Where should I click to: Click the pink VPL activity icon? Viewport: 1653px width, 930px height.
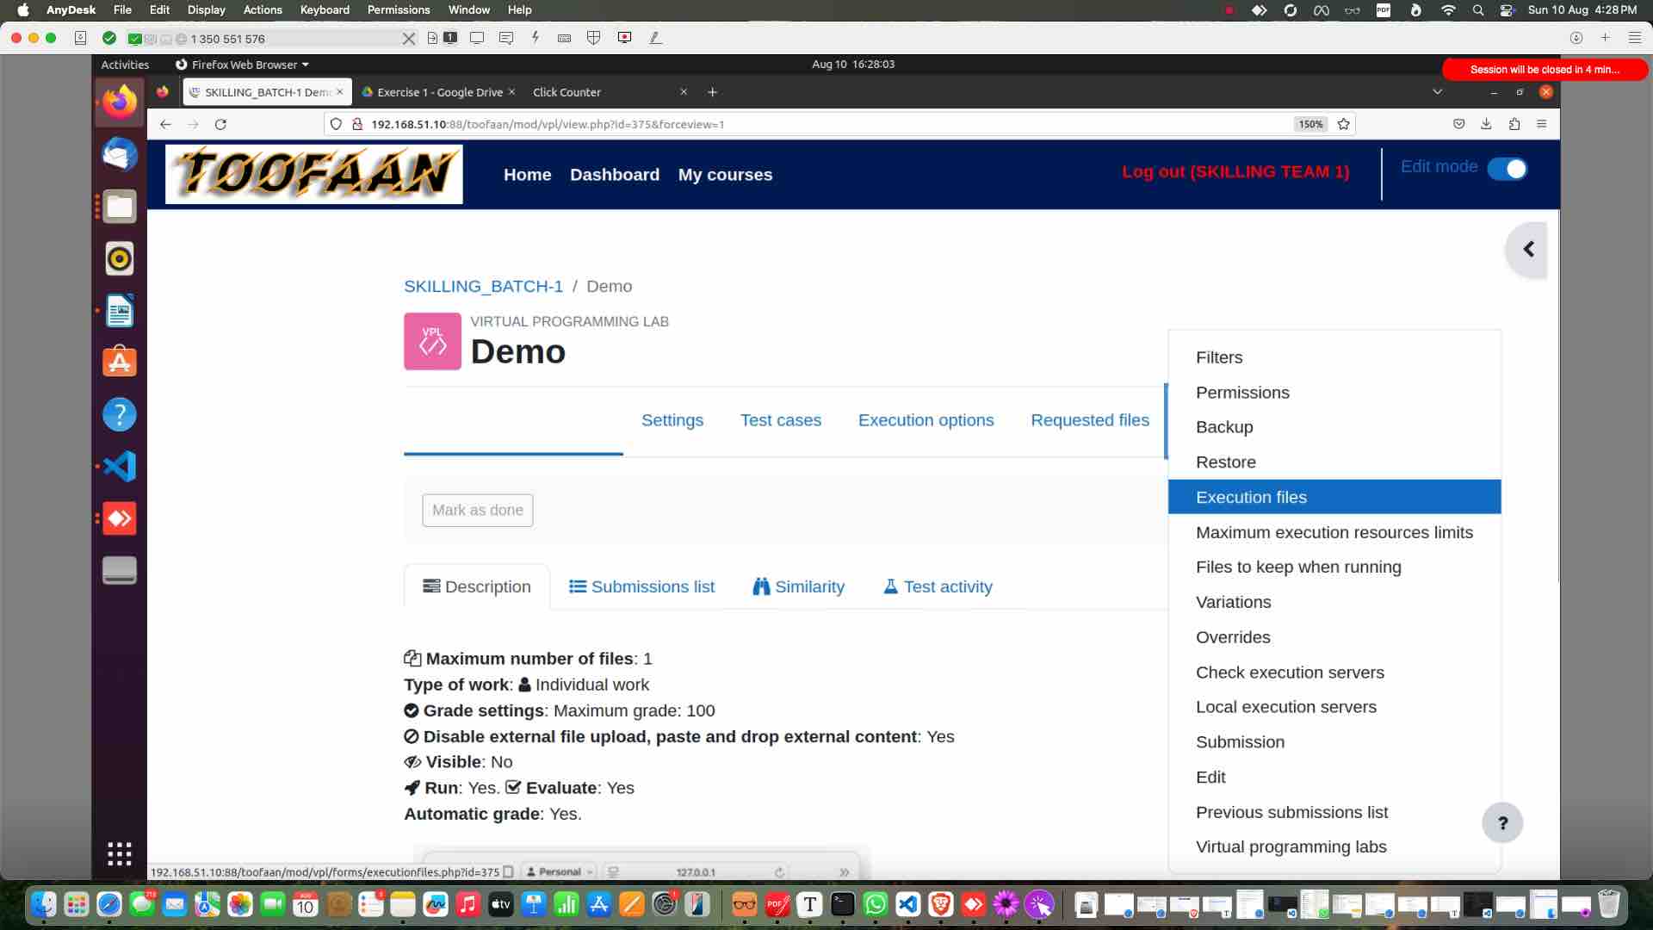[x=432, y=342]
